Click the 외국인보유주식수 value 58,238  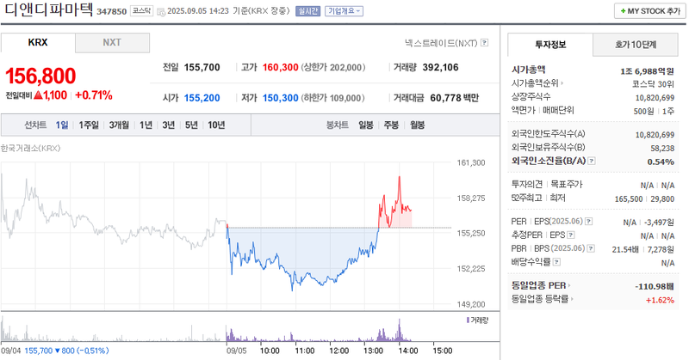point(662,149)
